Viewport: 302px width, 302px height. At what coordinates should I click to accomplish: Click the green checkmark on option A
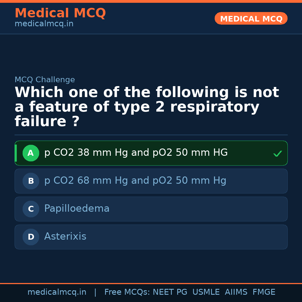(x=277, y=154)
